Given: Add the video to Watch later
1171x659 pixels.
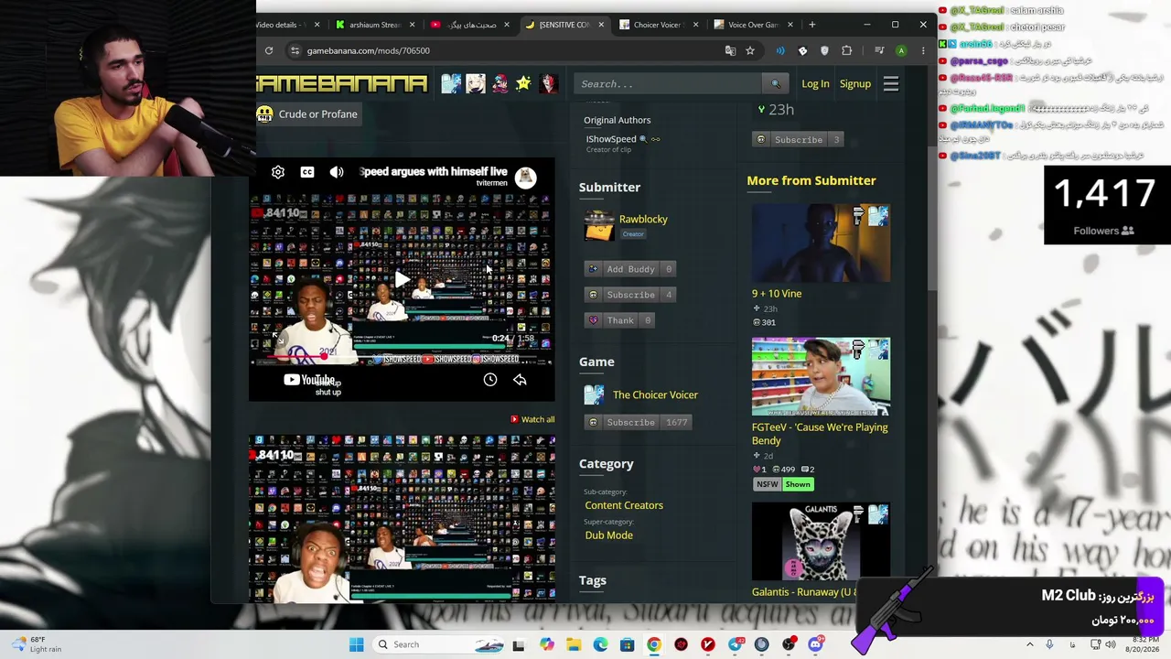Looking at the screenshot, I should (x=490, y=380).
